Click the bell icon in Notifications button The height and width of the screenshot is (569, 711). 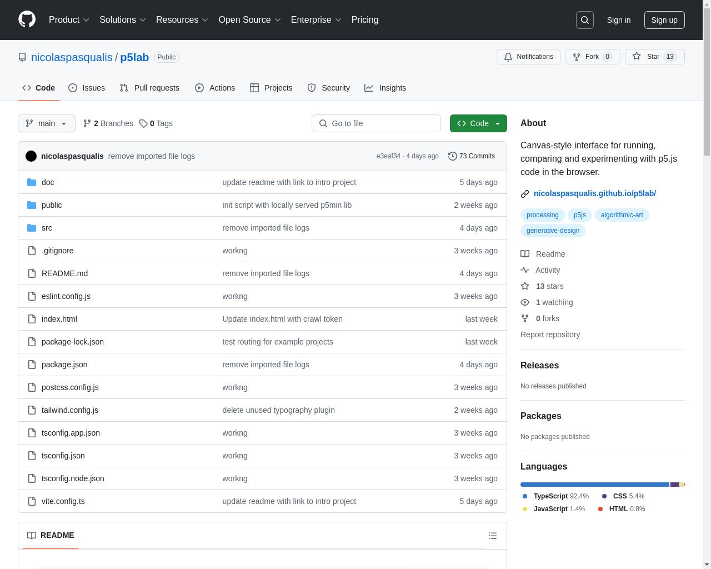coord(508,57)
